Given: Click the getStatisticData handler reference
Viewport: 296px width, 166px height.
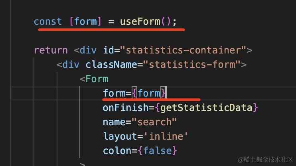Looking at the screenshot, I should point(206,108).
